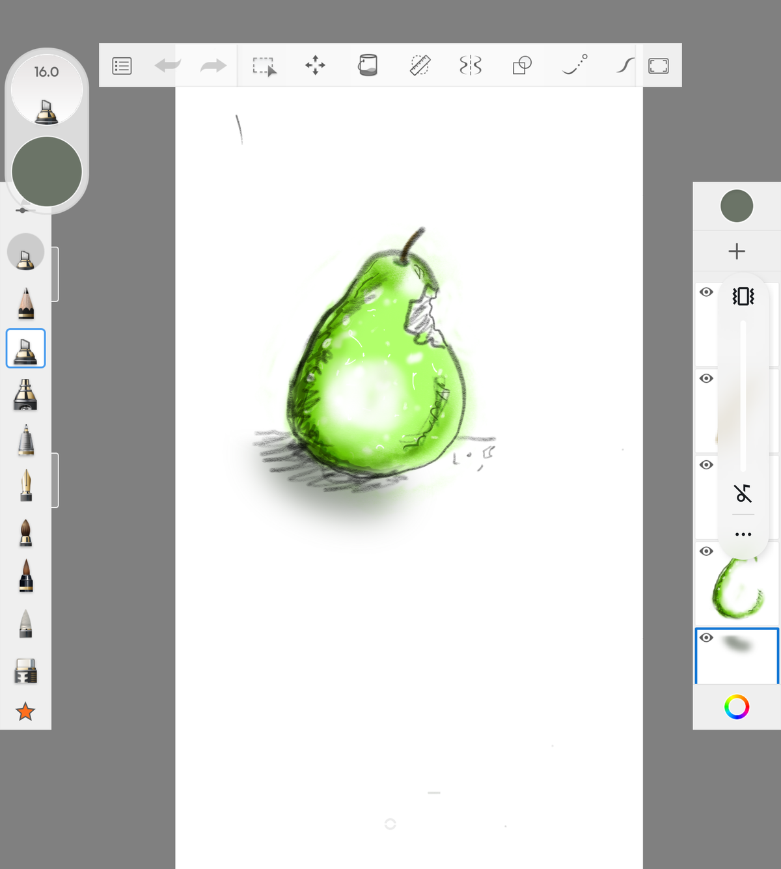Open the ruler guides tool
781x869 pixels.
coord(420,65)
